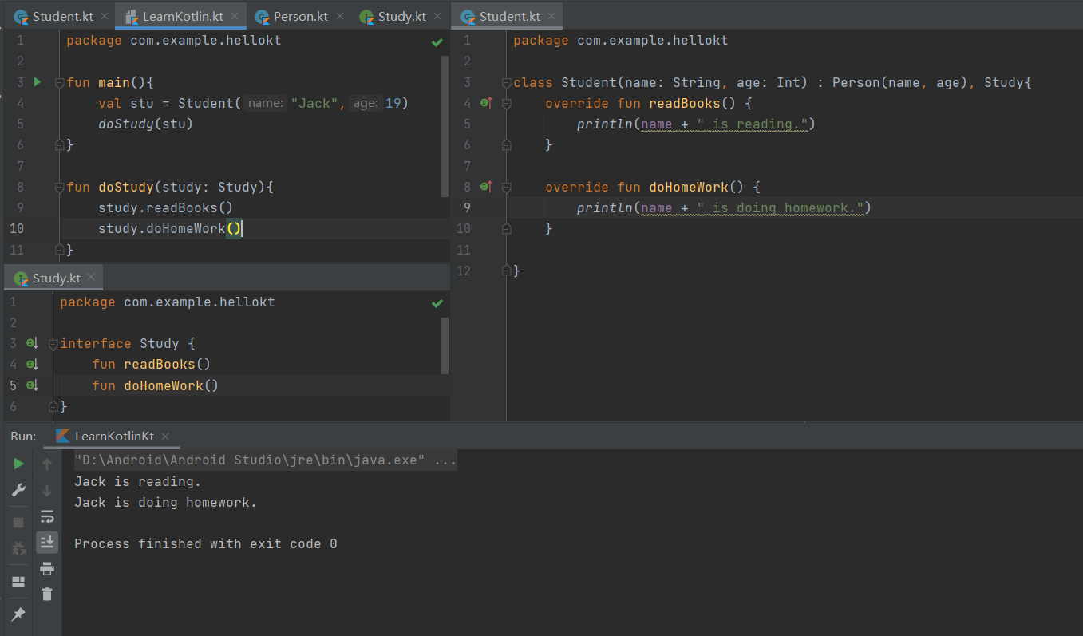This screenshot has width=1083, height=636.
Task: Close the LearnKotlin.kt tab
Action: tap(235, 16)
